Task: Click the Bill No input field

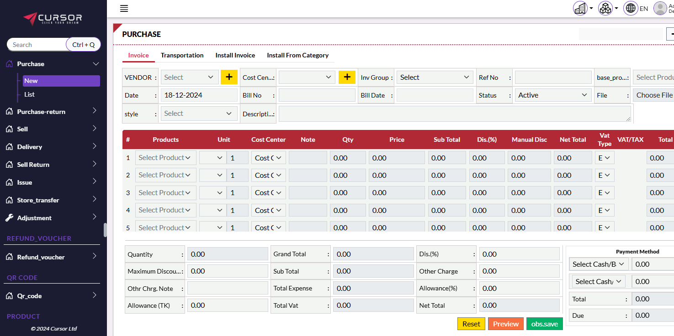Action: [x=317, y=95]
